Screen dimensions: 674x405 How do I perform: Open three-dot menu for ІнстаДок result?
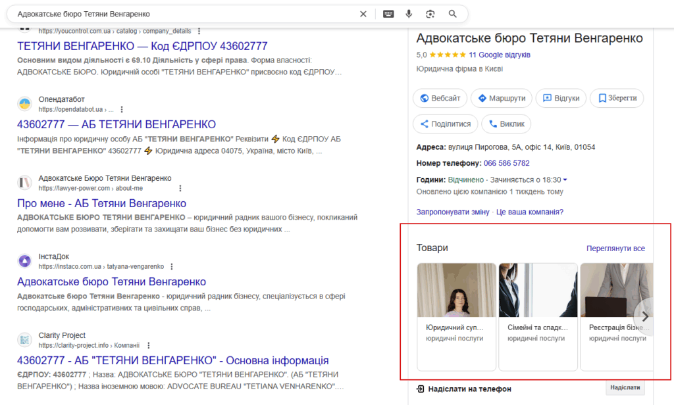tap(172, 266)
